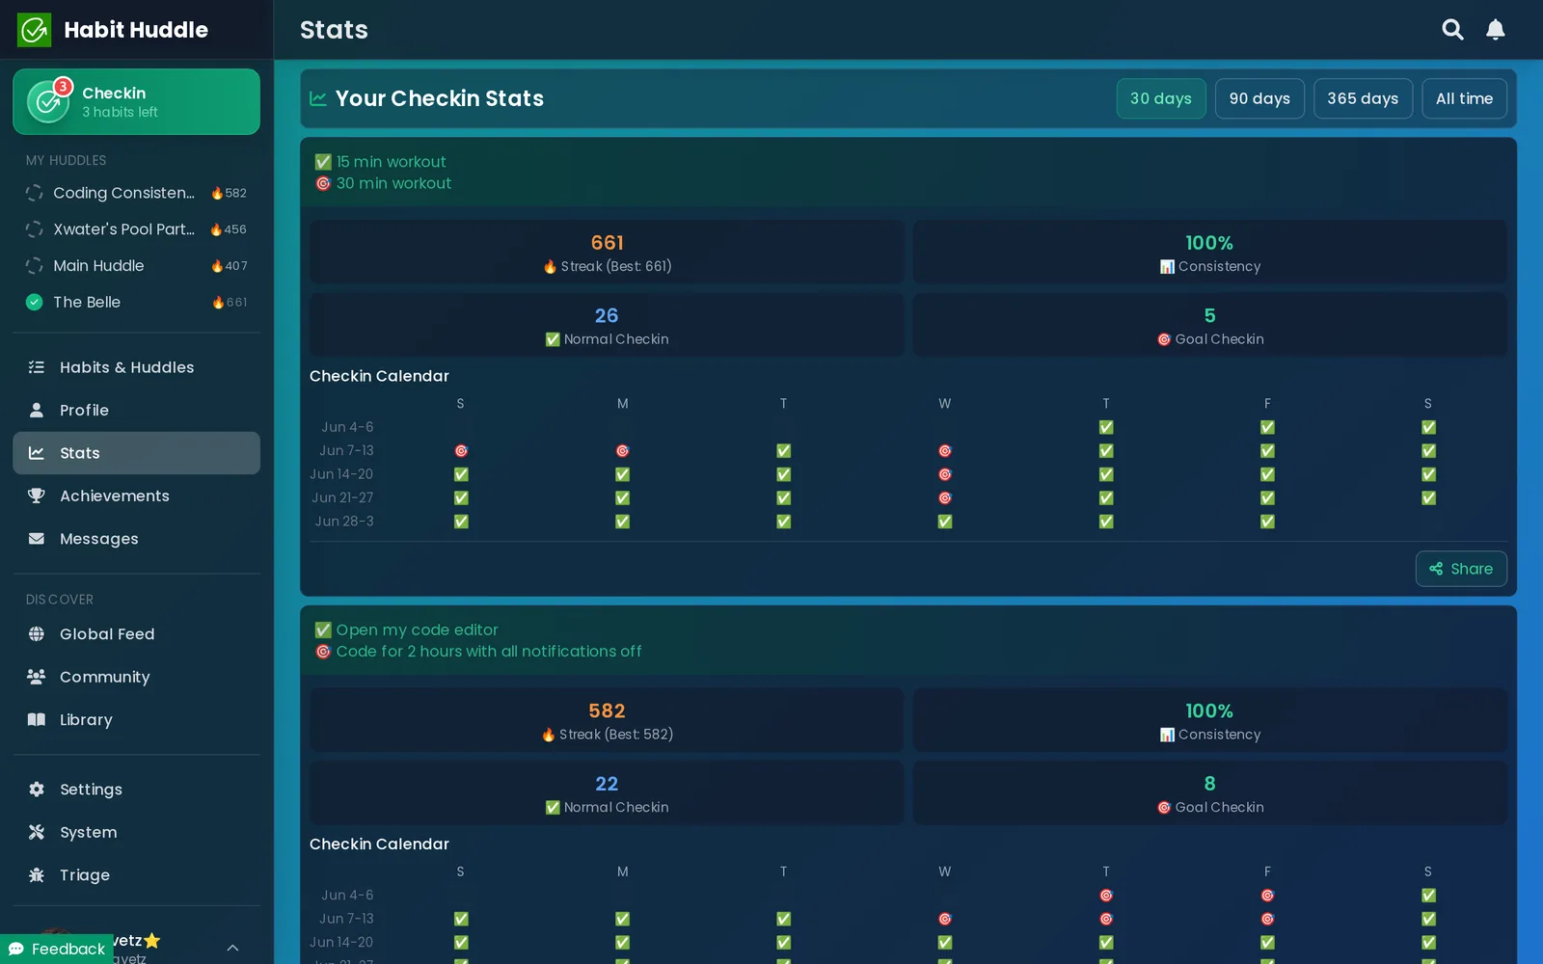Go to Profile page
Image resolution: width=1543 pixels, height=964 pixels.
point(136,410)
